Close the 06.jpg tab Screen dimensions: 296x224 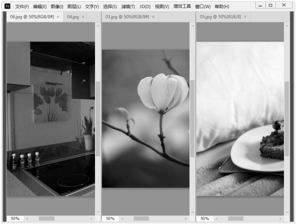(58, 17)
